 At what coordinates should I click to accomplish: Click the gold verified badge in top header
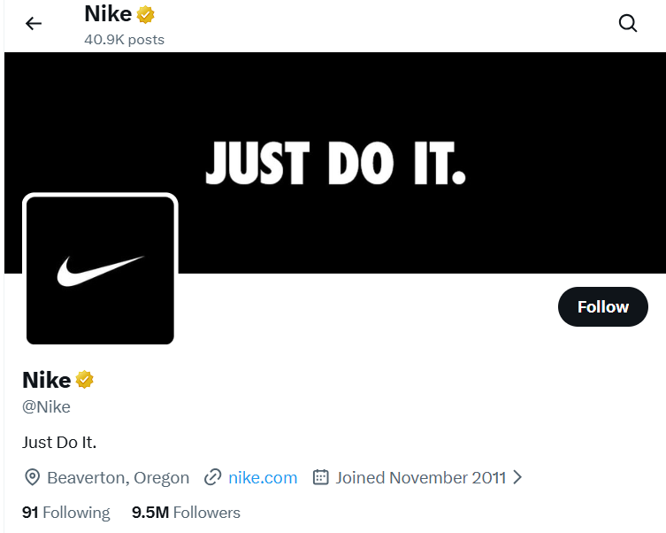click(x=146, y=14)
